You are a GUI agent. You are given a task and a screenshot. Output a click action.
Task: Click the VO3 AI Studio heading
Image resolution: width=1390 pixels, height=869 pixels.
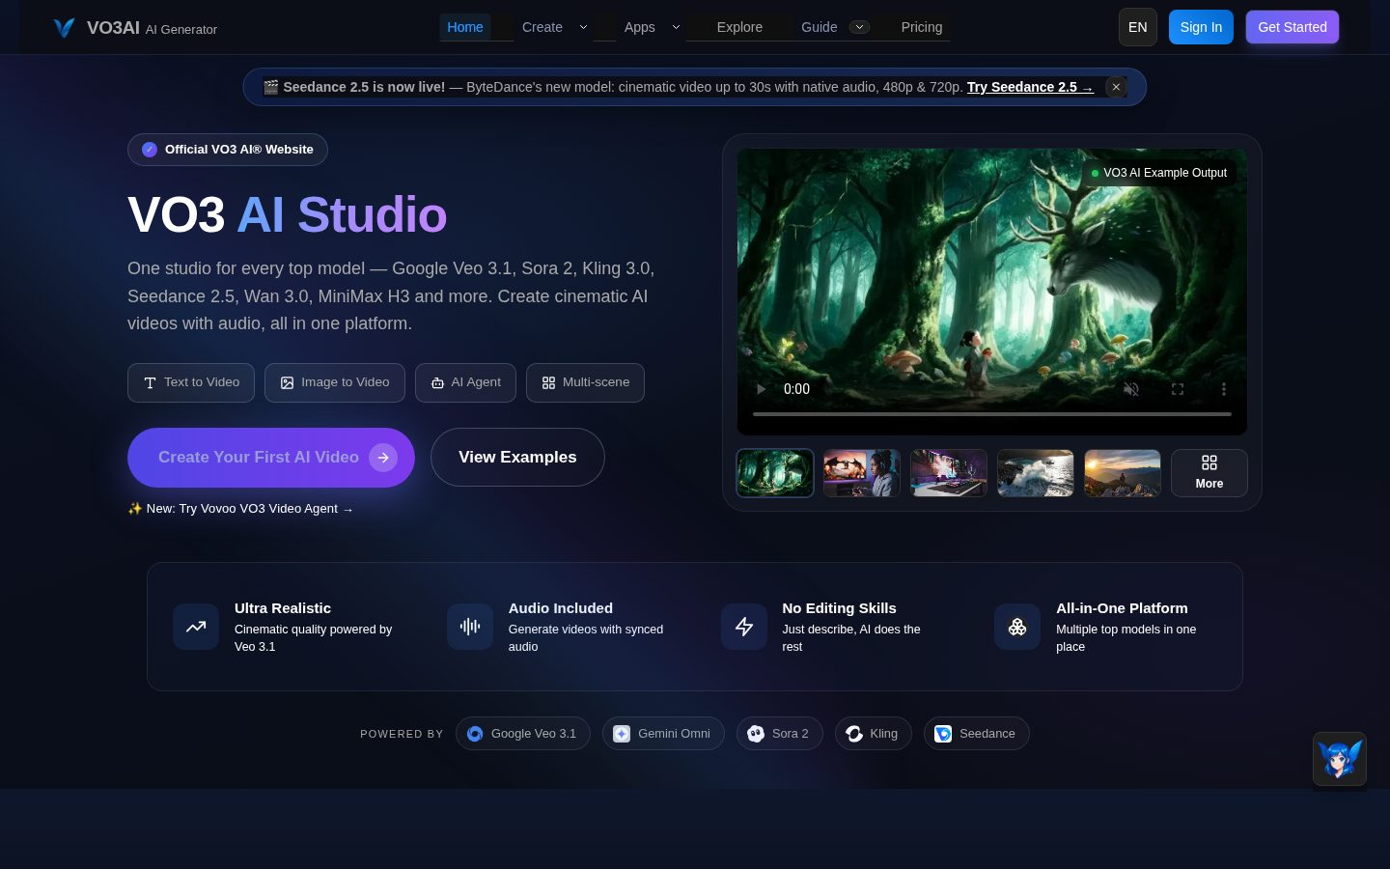(x=287, y=214)
